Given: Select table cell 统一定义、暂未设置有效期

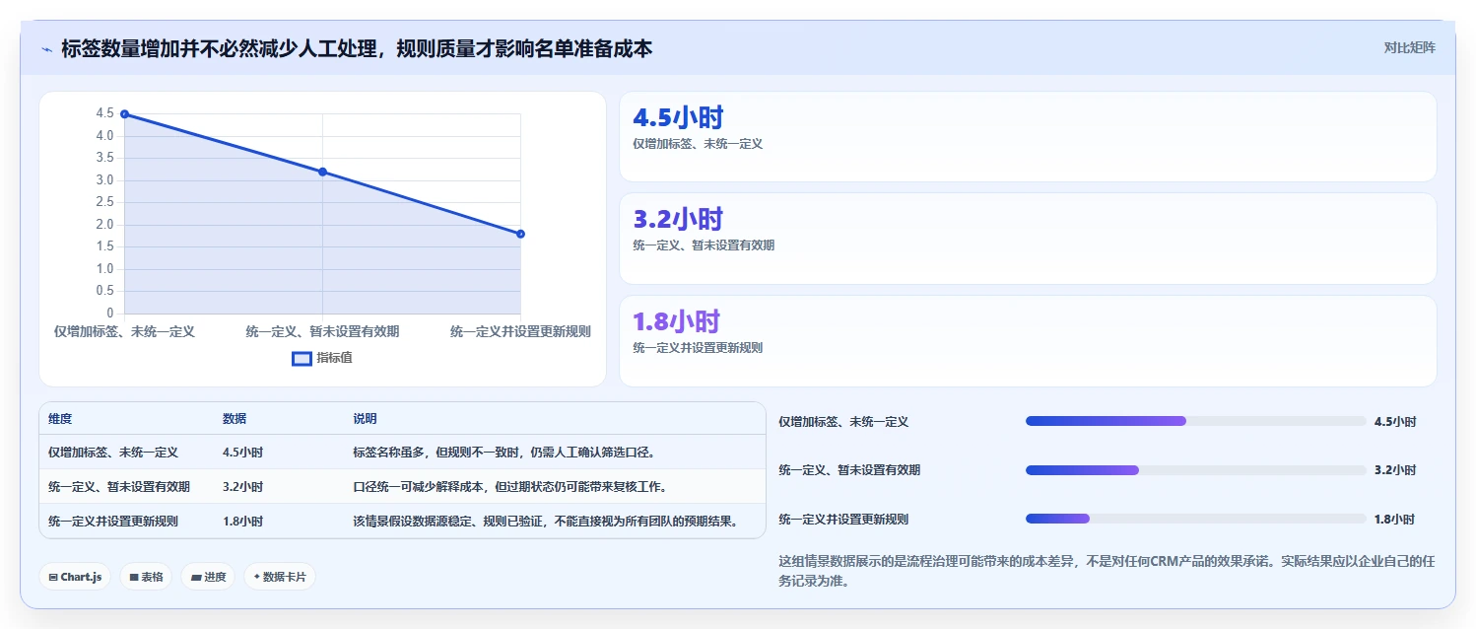Looking at the screenshot, I should click(x=119, y=487).
